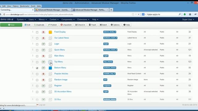This screenshot has width=198, height=111.
Task: Open Firefox View menu
Action: (9, 6)
